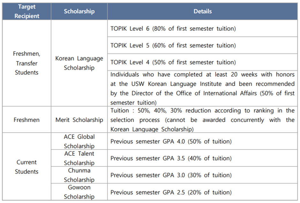Click the "Gowoon Scholarship" cell
The width and height of the screenshot is (300, 203).
[79, 192]
